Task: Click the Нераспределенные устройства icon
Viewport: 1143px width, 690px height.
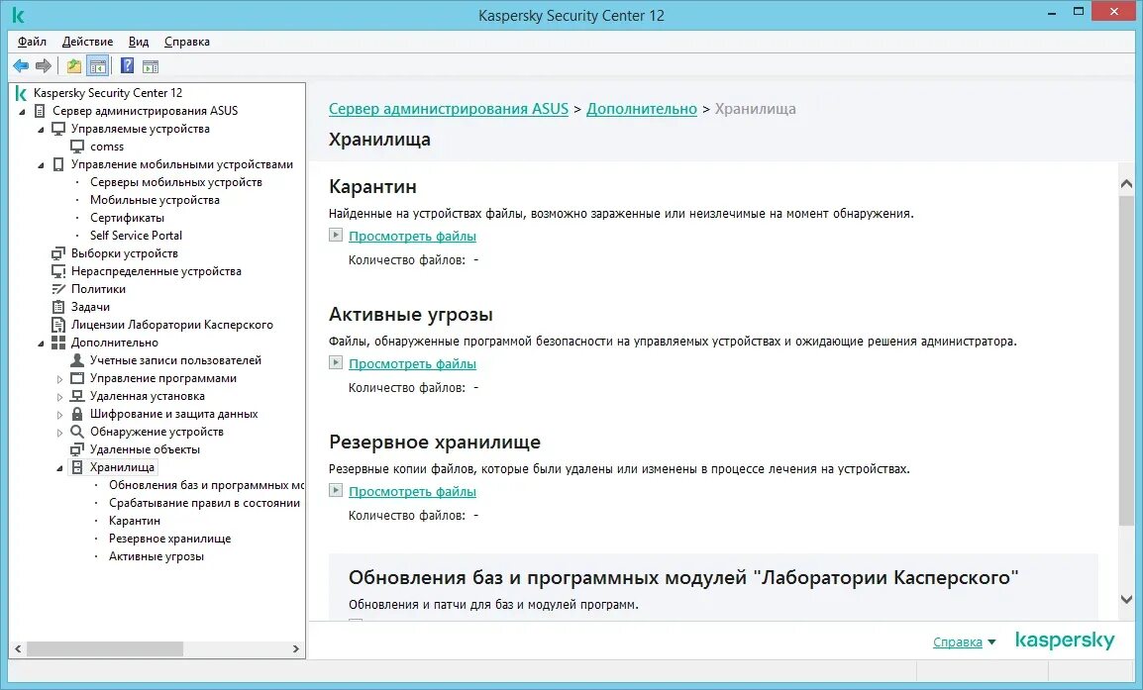Action: click(58, 271)
